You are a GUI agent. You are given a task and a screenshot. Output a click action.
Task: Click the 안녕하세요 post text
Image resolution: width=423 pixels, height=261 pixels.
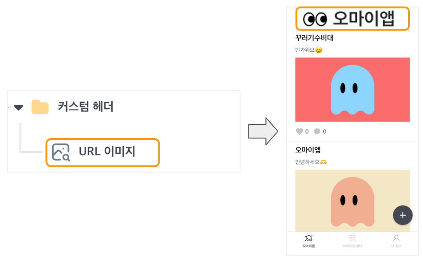[307, 162]
